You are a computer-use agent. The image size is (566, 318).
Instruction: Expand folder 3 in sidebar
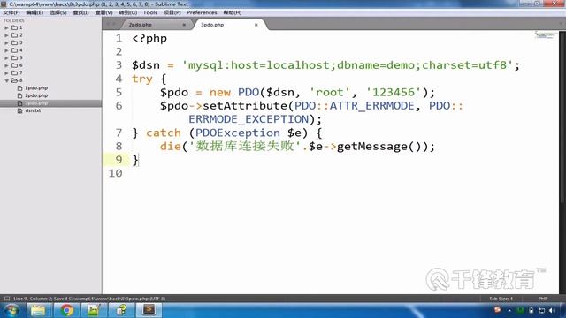click(6, 43)
